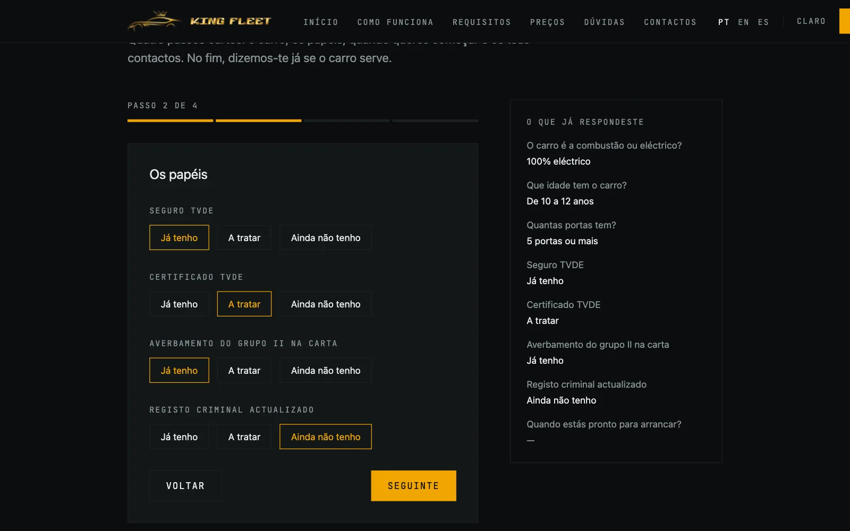The image size is (850, 531).
Task: Choose 'Ainda não tenho' for Certificado TVDE
Action: click(x=326, y=304)
